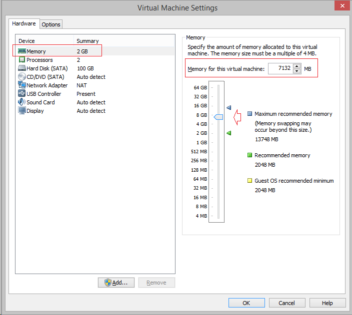Viewport: 352px width, 315px height.
Task: Click the blue maximum recommended memory marker
Action: [x=229, y=108]
